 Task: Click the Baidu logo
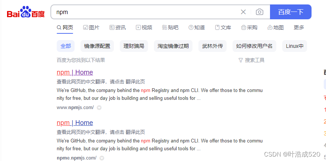(x=26, y=12)
